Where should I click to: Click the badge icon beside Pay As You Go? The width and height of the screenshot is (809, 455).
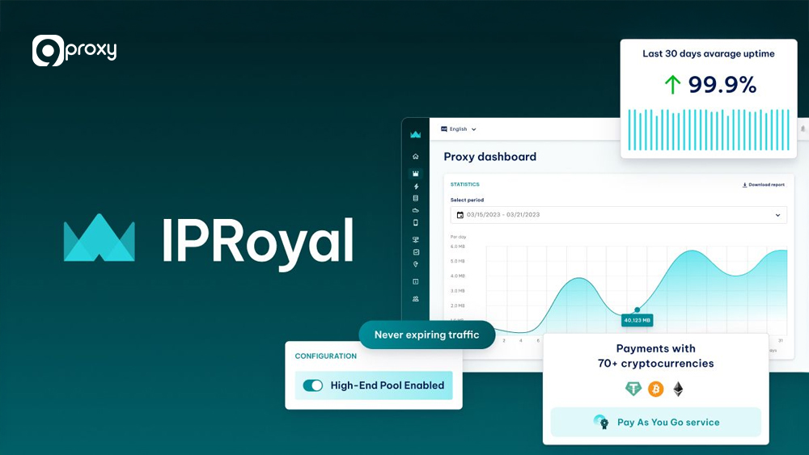point(601,422)
